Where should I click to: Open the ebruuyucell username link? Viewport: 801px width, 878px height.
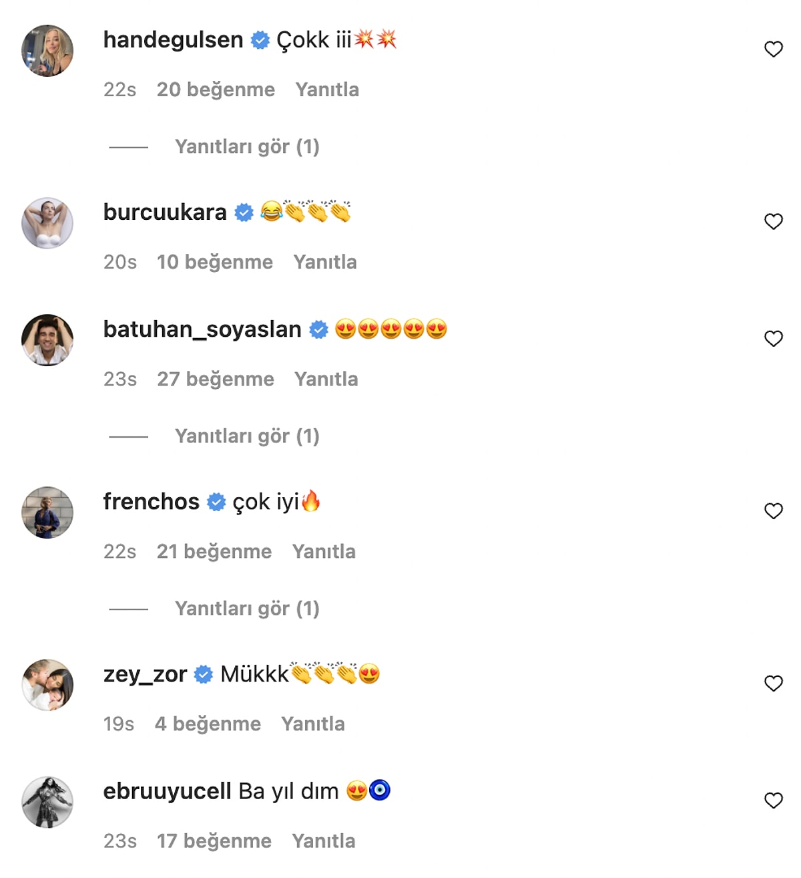click(168, 791)
